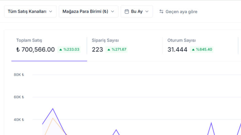
Task: Click the %233.03 growth badge
Action: coord(69,50)
